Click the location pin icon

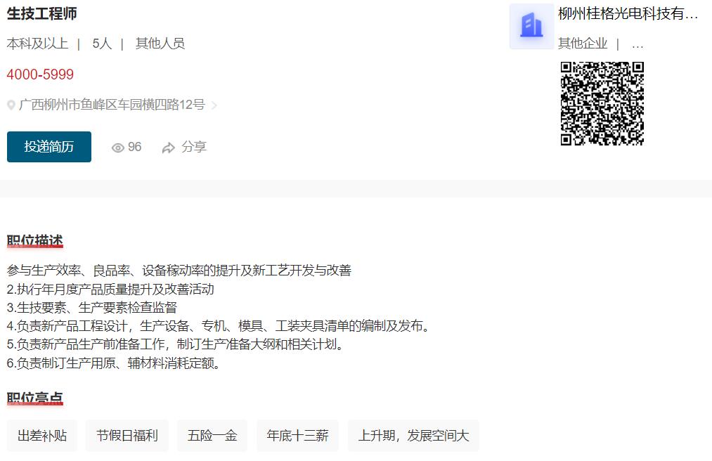click(x=11, y=105)
